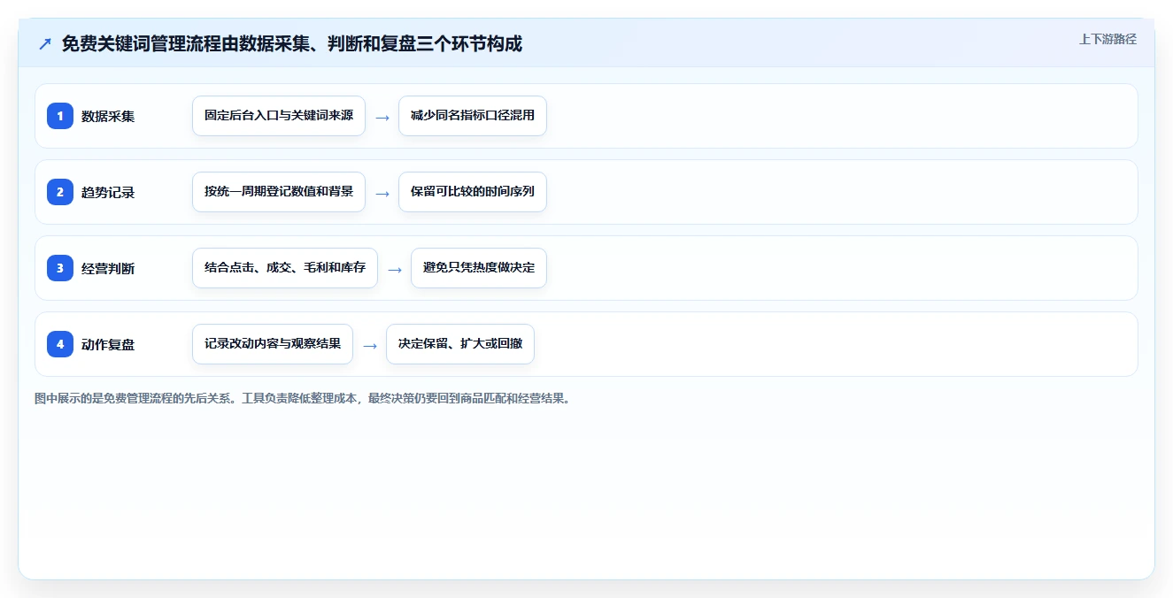
Task: Click the title "免费关键词管理流程由数据采集、判断和复盘三个环节构成"
Action: pos(292,43)
